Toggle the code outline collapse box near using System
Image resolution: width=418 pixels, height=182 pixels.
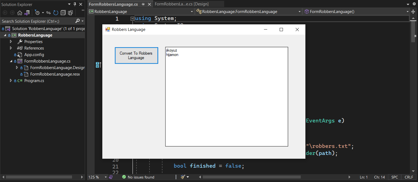click(132, 18)
